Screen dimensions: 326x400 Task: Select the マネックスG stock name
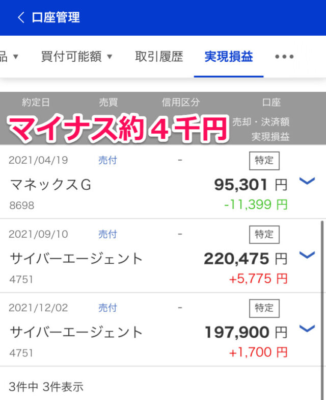50,185
